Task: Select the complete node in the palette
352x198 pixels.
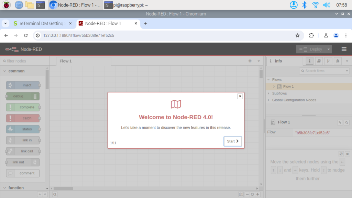Action: tap(23, 107)
